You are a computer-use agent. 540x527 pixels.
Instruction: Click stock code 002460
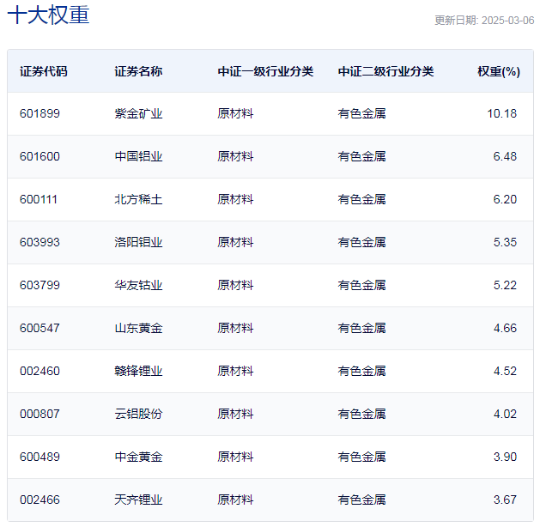(39, 371)
